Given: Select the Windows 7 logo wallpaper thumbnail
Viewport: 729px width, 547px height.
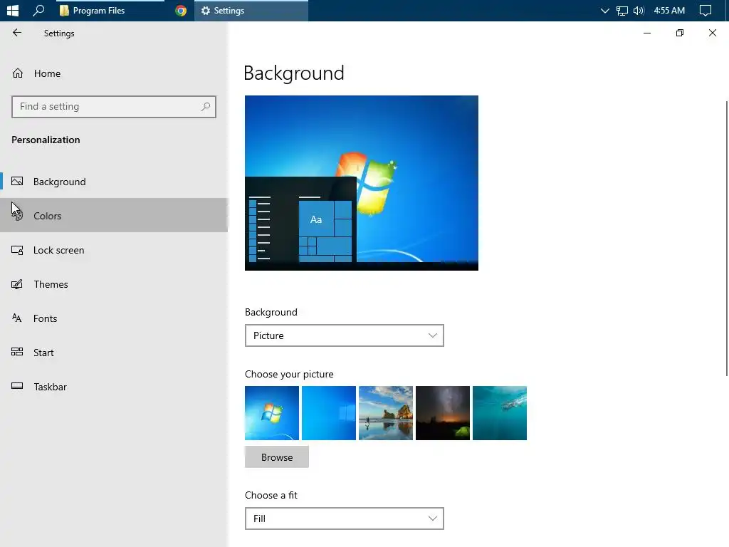Looking at the screenshot, I should pyautogui.click(x=272, y=413).
